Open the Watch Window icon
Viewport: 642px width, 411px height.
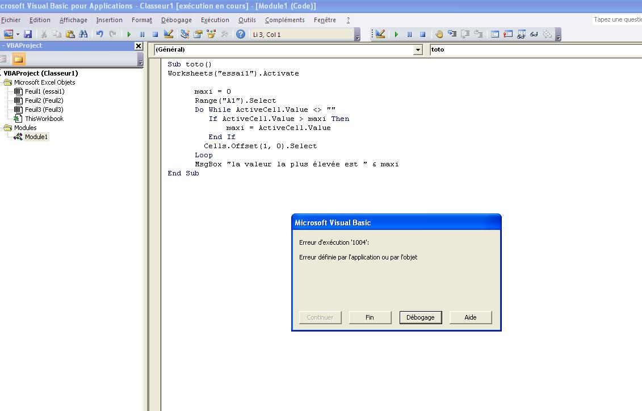tap(521, 35)
